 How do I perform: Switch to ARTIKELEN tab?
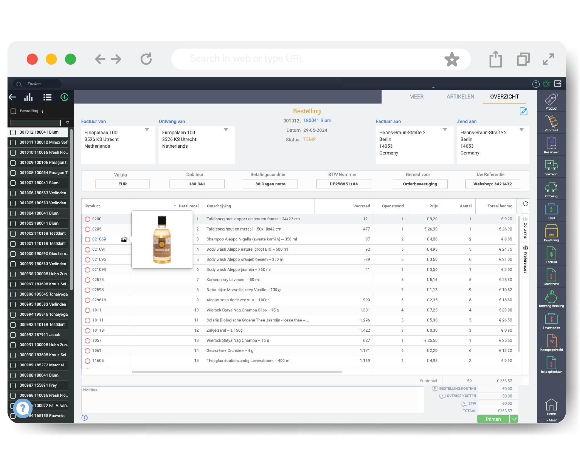[460, 97]
